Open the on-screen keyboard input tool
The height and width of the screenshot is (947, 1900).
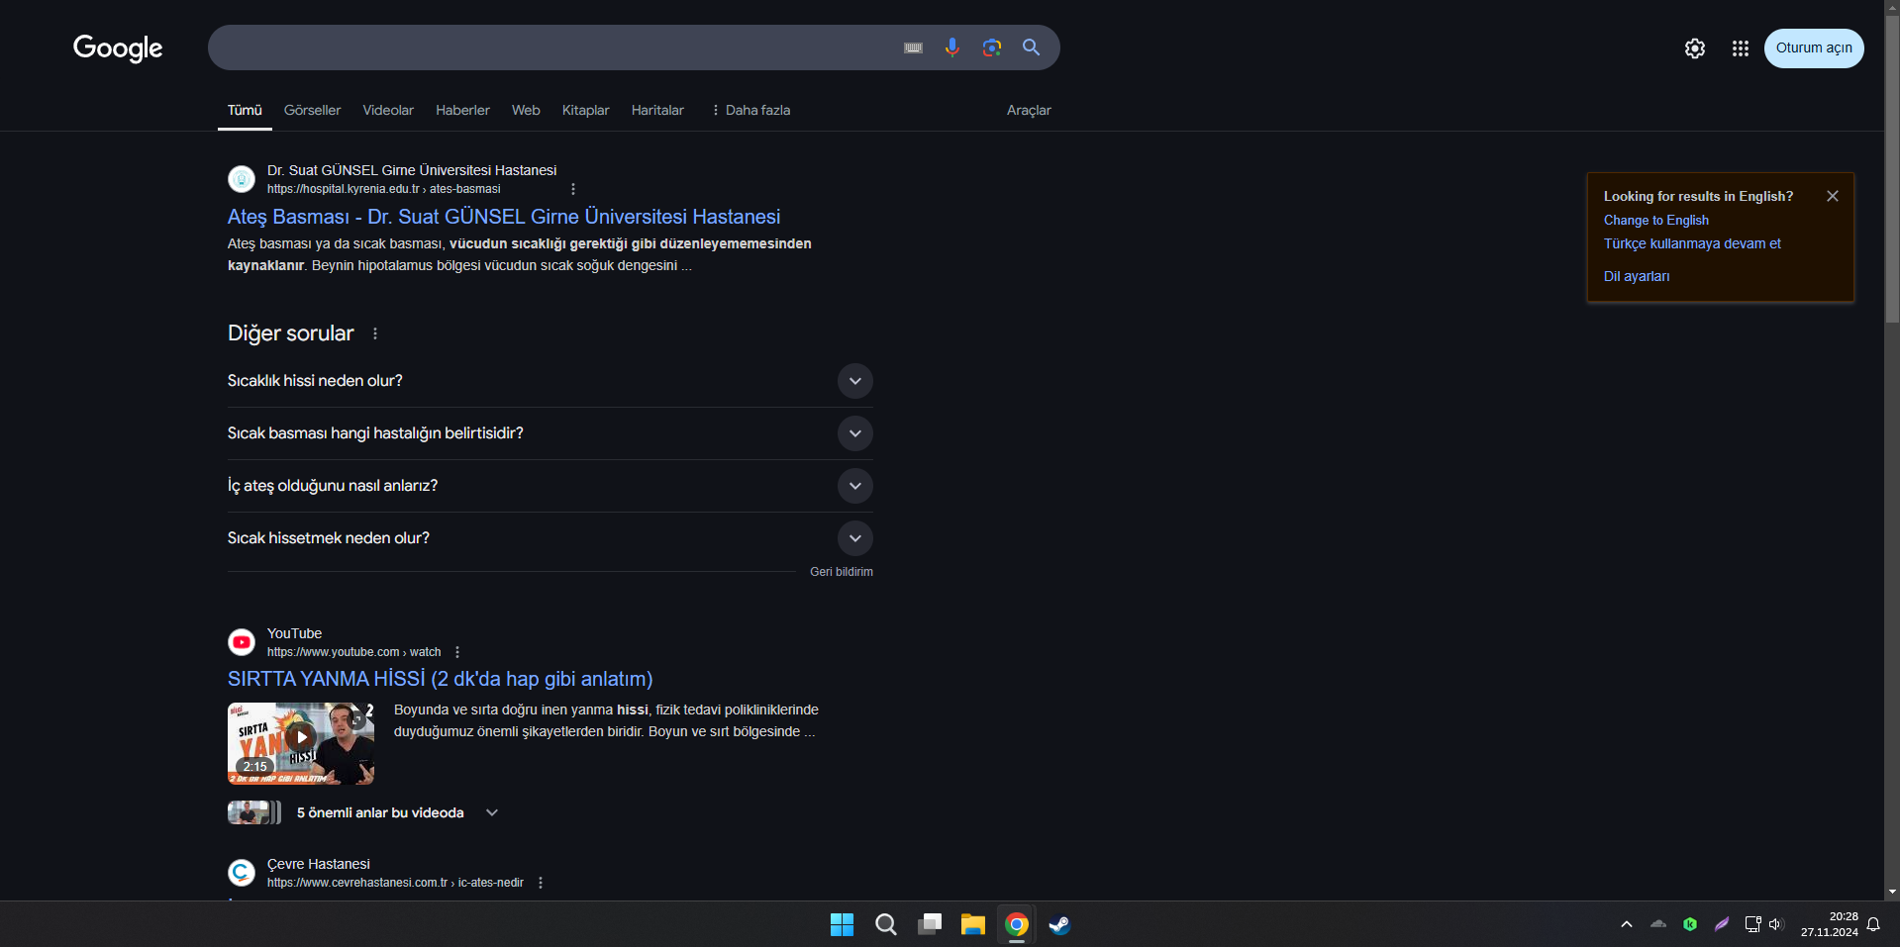point(913,47)
